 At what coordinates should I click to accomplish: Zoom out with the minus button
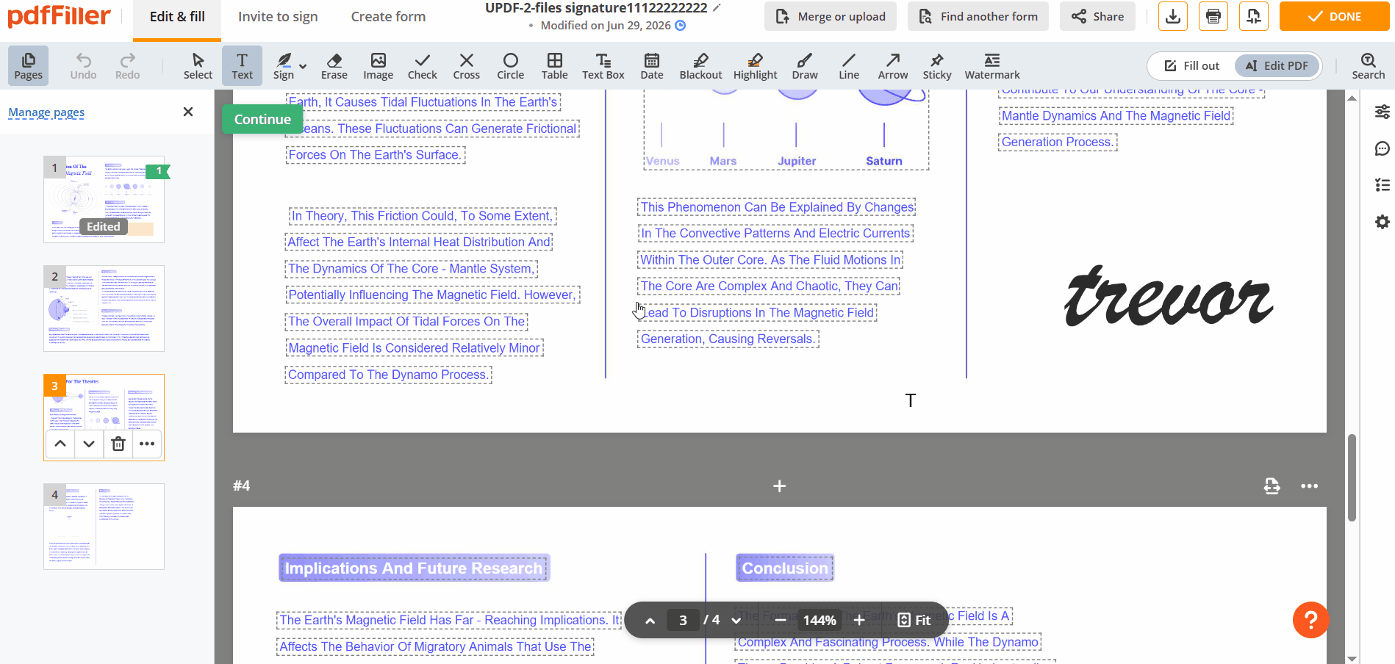[x=781, y=620]
